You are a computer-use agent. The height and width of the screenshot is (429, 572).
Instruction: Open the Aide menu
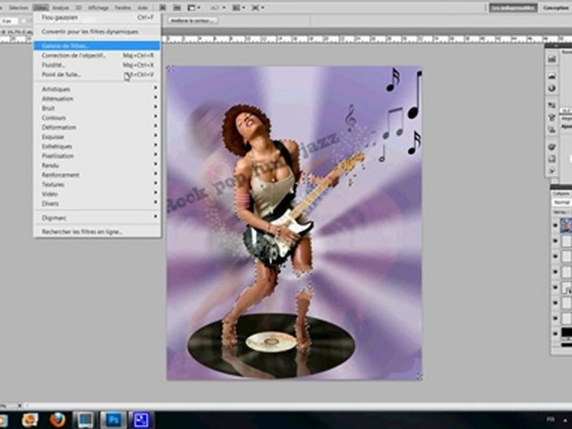pos(142,7)
